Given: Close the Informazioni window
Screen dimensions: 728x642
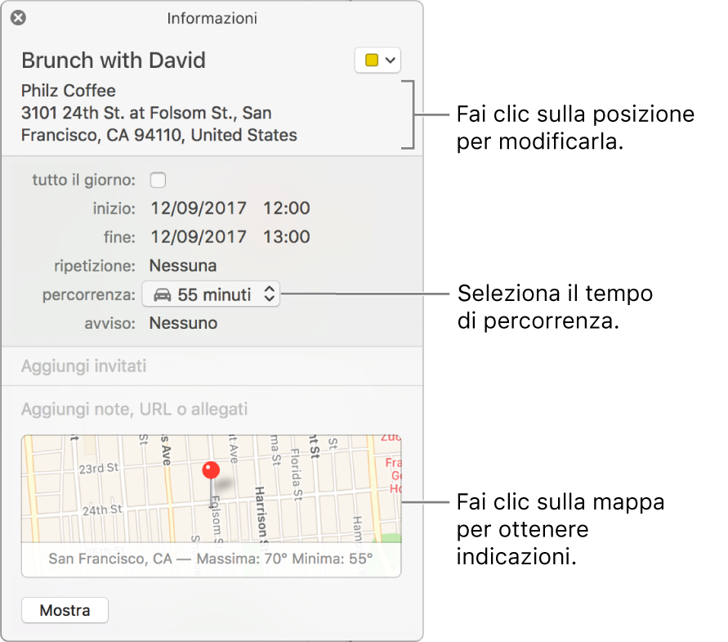Looking at the screenshot, I should click(x=18, y=18).
